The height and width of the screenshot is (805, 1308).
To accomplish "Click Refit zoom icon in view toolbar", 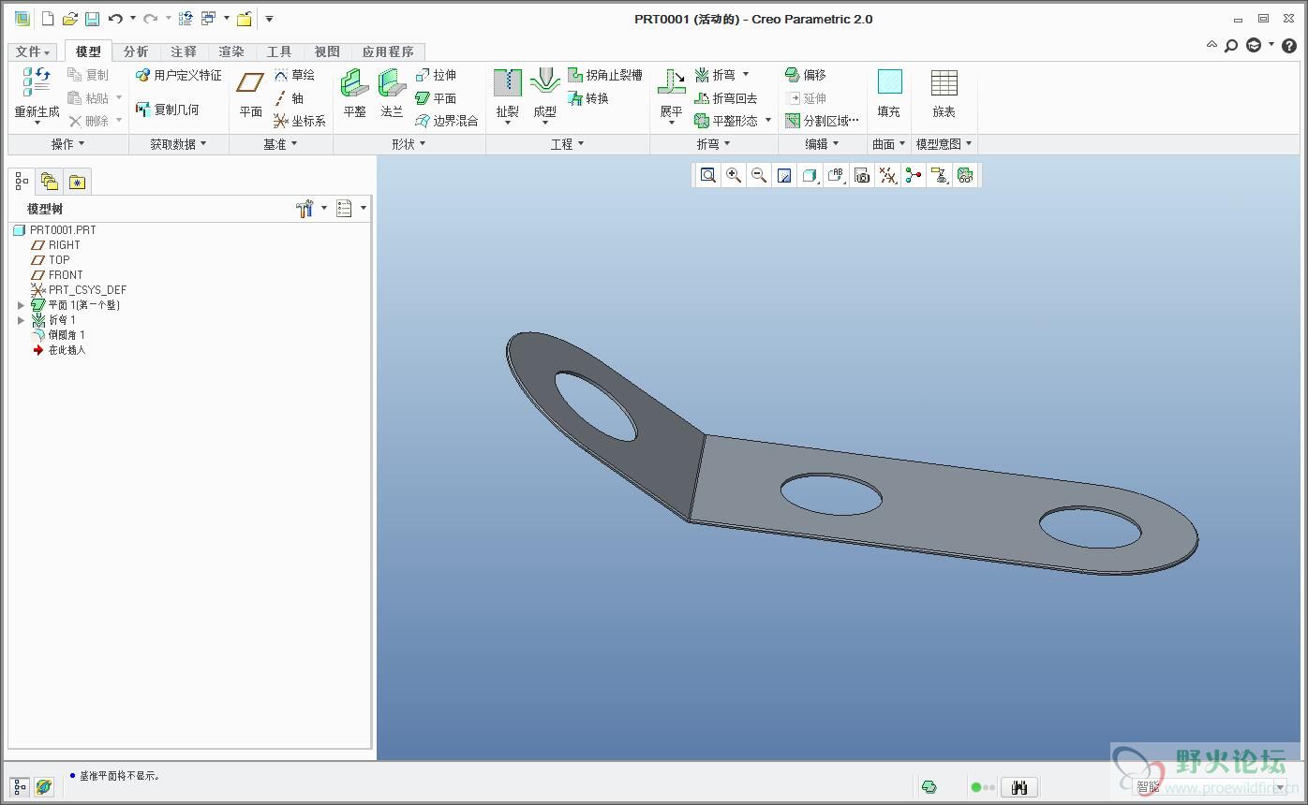I will point(708,175).
